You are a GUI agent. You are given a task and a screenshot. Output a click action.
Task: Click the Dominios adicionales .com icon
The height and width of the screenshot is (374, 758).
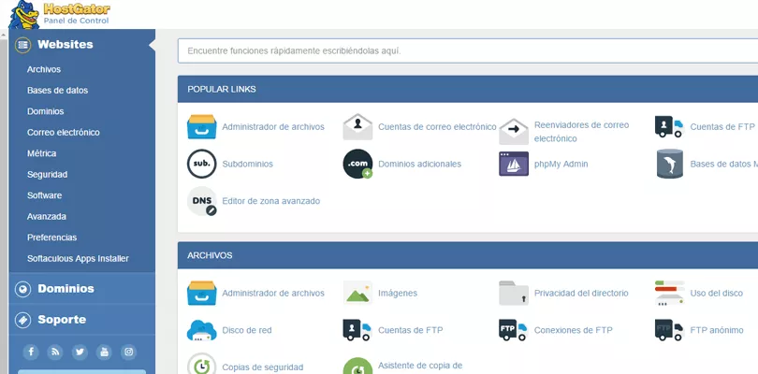357,164
